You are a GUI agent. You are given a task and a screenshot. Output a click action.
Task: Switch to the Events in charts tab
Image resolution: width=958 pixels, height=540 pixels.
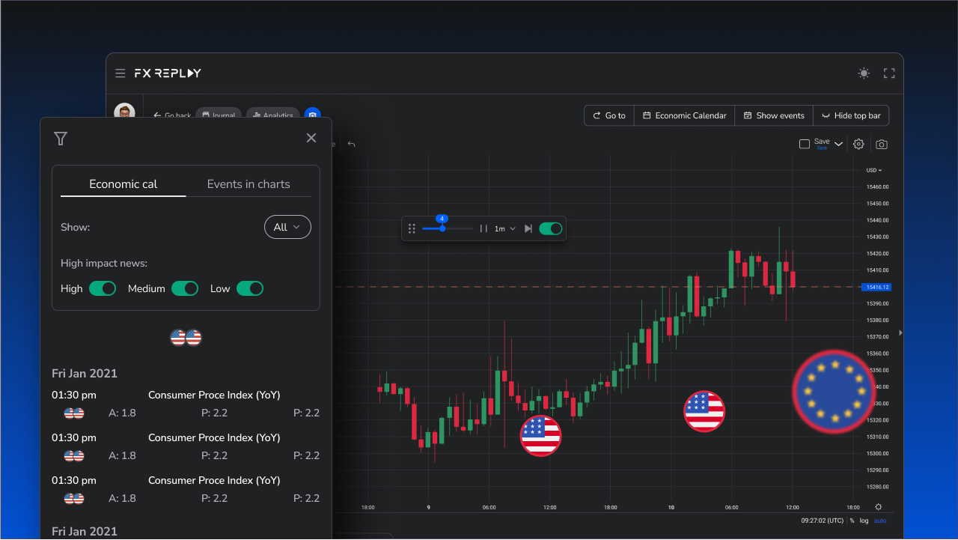point(248,183)
